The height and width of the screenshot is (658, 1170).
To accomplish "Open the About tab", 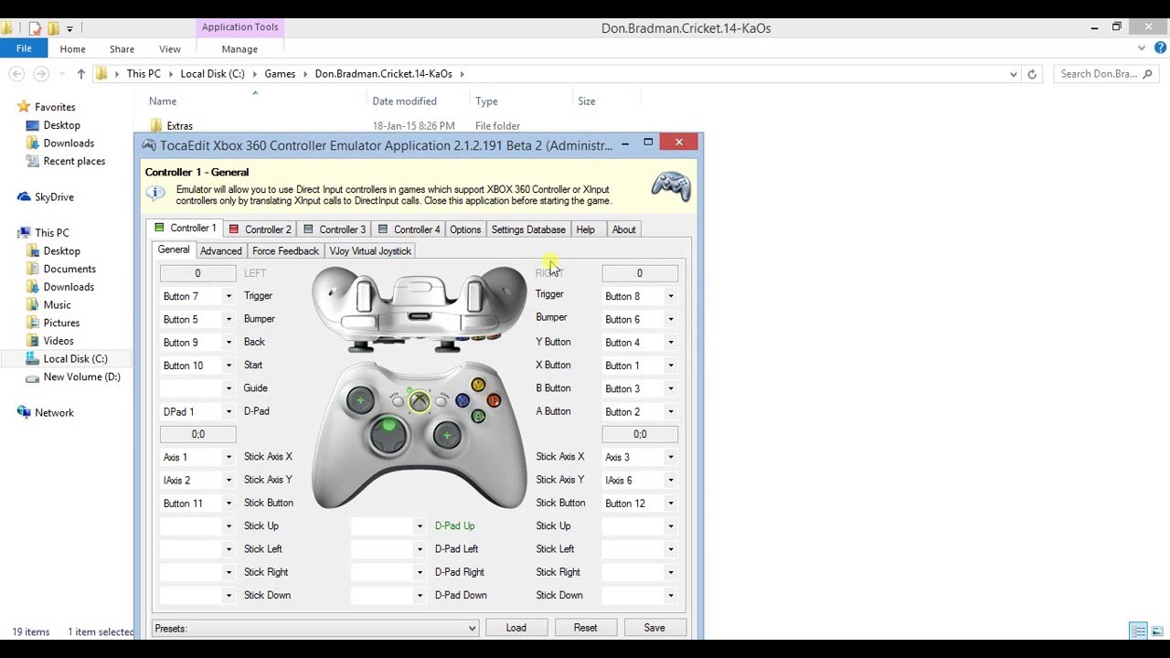I will [623, 229].
